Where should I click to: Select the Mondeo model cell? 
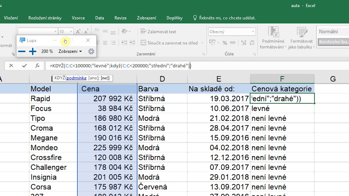53,148
